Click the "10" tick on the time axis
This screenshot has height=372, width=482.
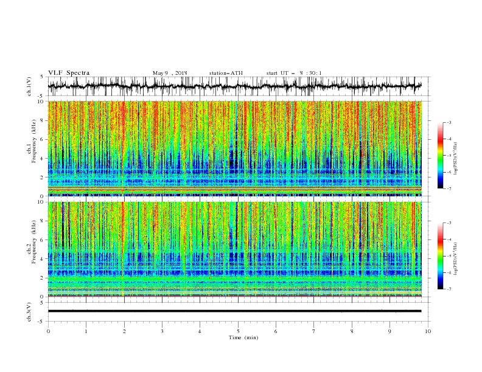click(428, 331)
